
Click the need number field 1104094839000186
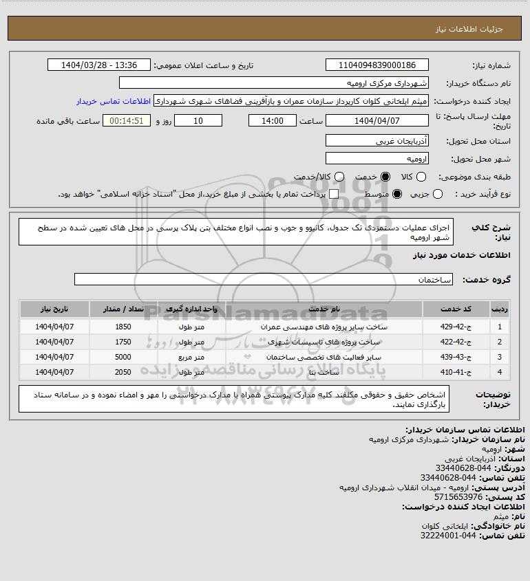377,65
